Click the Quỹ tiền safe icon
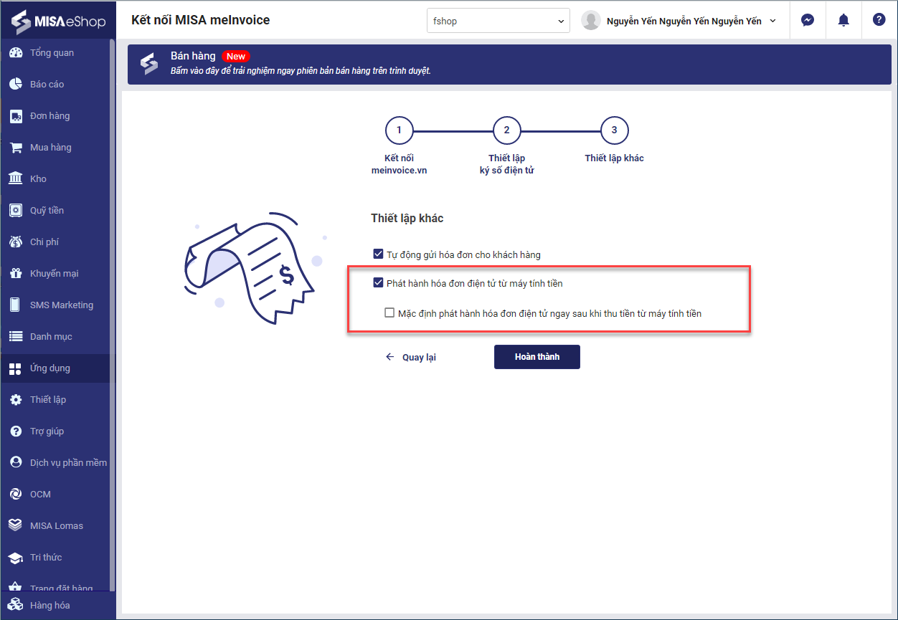The width and height of the screenshot is (898, 620). tap(15, 211)
